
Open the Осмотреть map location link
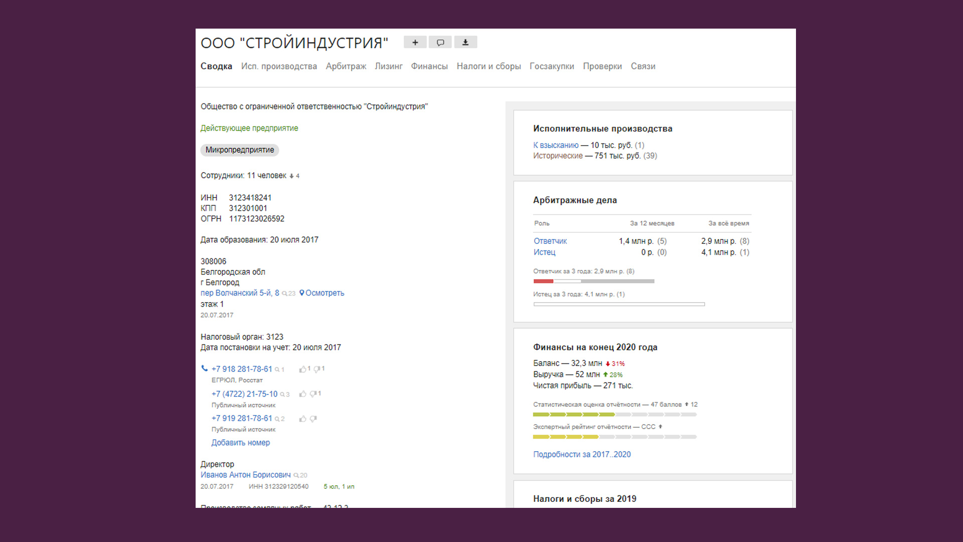(324, 293)
